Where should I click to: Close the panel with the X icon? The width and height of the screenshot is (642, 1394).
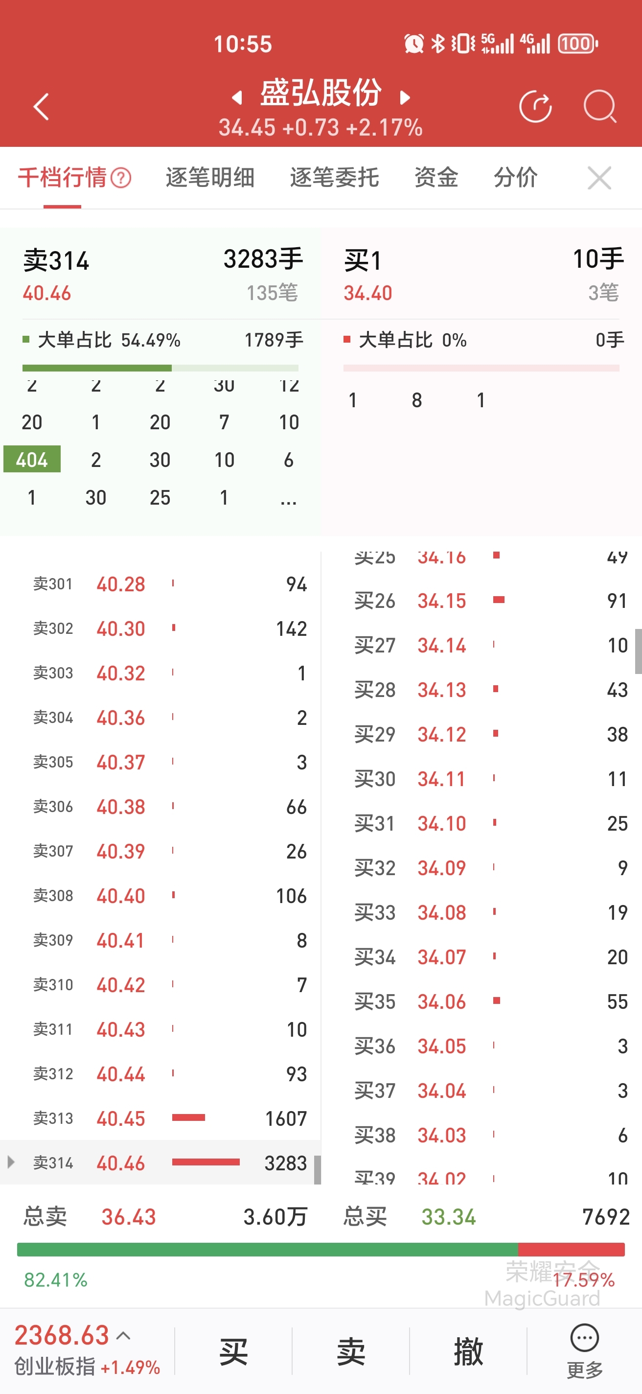[599, 178]
